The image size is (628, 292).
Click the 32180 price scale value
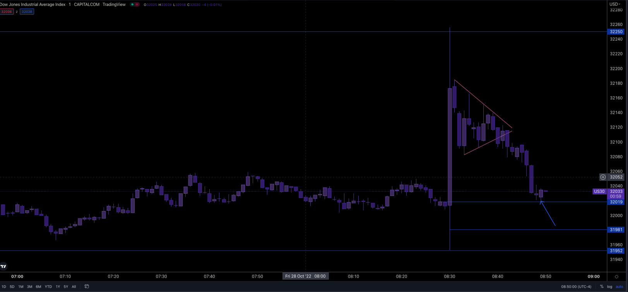616,83
